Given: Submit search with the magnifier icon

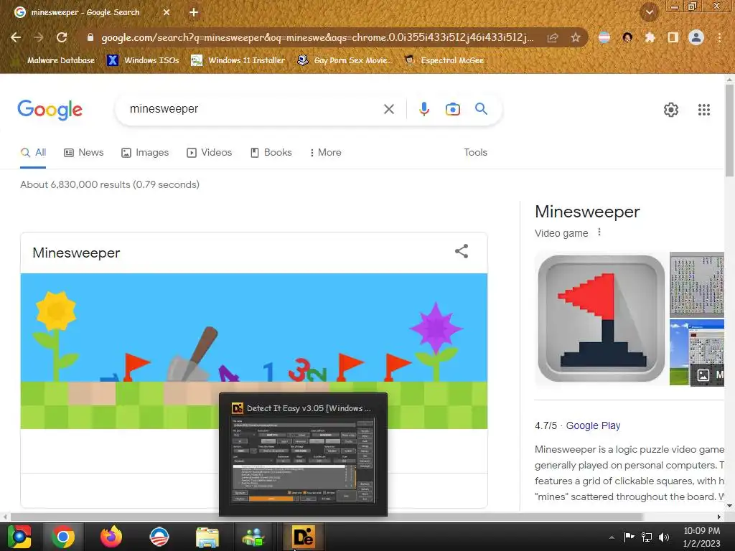Looking at the screenshot, I should click(482, 109).
